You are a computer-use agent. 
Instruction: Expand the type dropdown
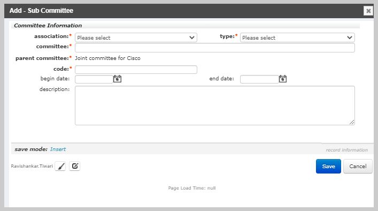(x=297, y=37)
